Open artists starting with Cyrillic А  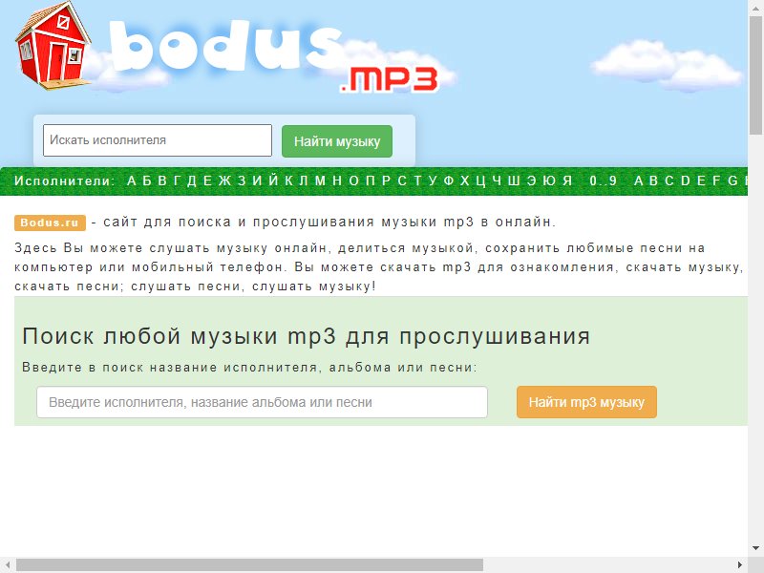[132, 180]
